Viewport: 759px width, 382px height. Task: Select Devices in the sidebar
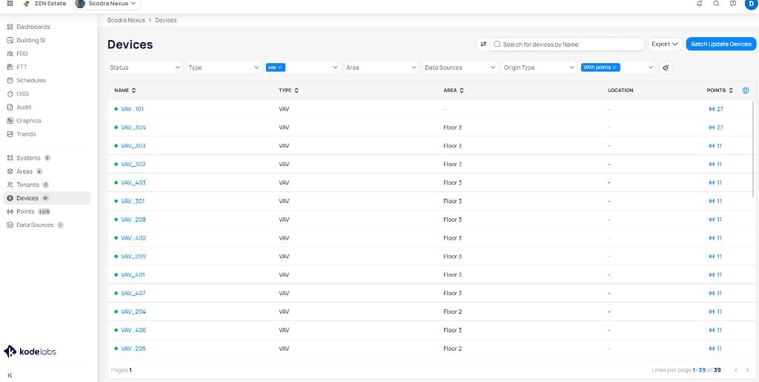[47, 198]
